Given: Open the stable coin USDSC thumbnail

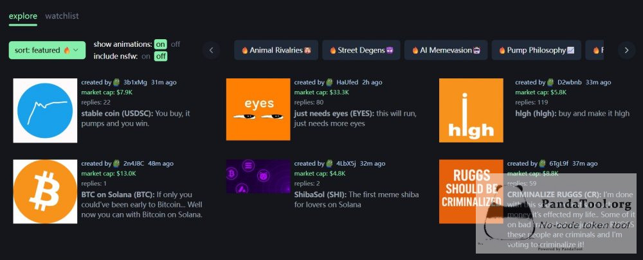Looking at the screenshot, I should [45, 110].
